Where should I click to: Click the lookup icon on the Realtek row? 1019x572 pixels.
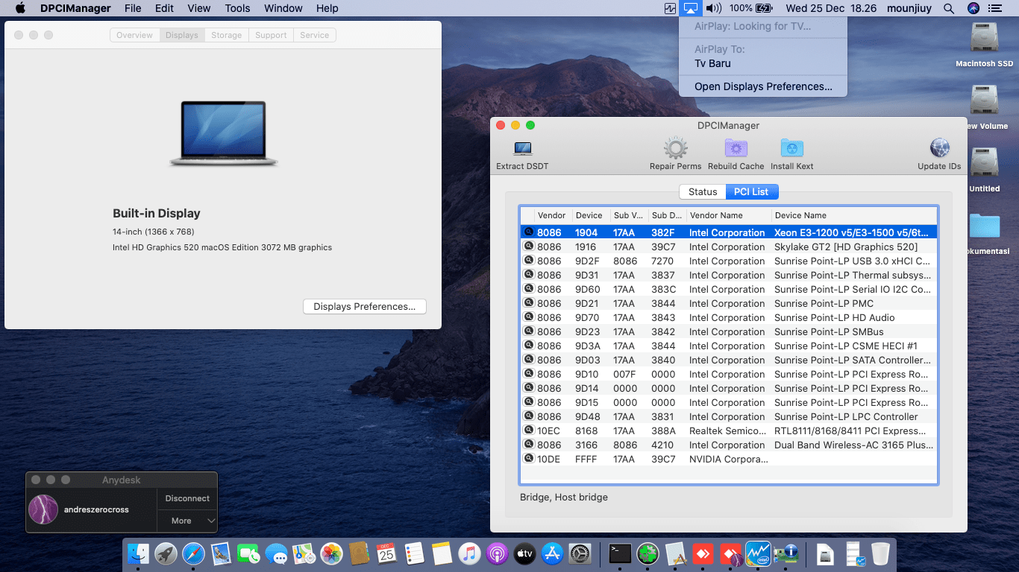click(x=529, y=430)
